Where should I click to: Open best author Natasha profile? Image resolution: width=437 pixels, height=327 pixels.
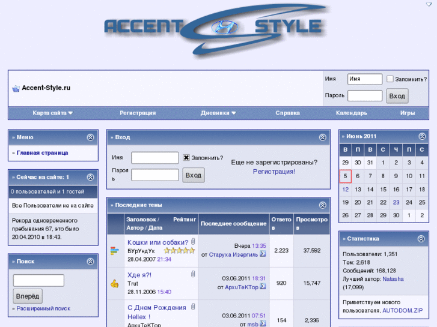[393, 279]
